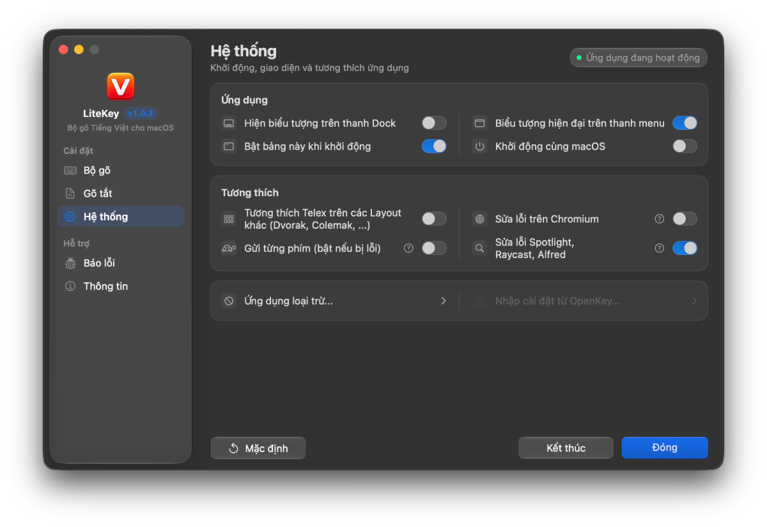Close the window with the red button

[63, 49]
